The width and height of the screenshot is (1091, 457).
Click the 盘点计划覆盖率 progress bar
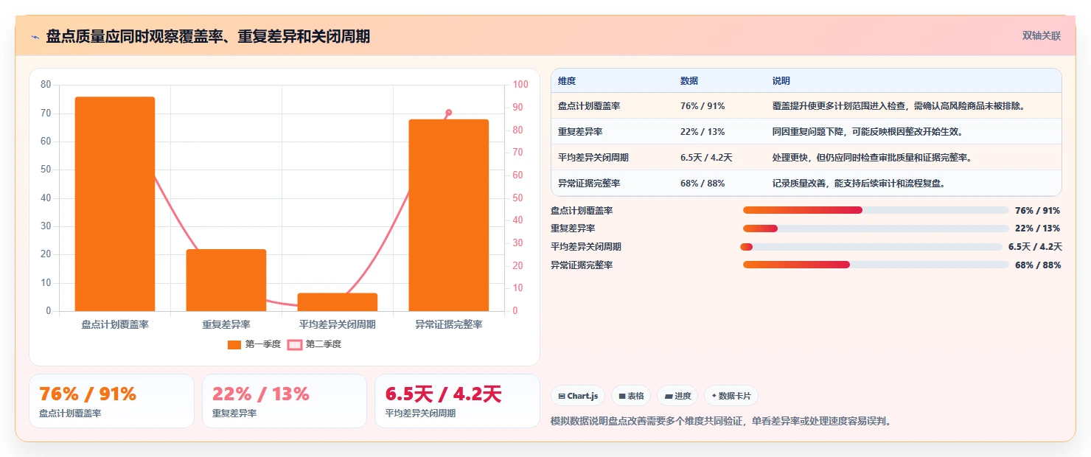[876, 210]
